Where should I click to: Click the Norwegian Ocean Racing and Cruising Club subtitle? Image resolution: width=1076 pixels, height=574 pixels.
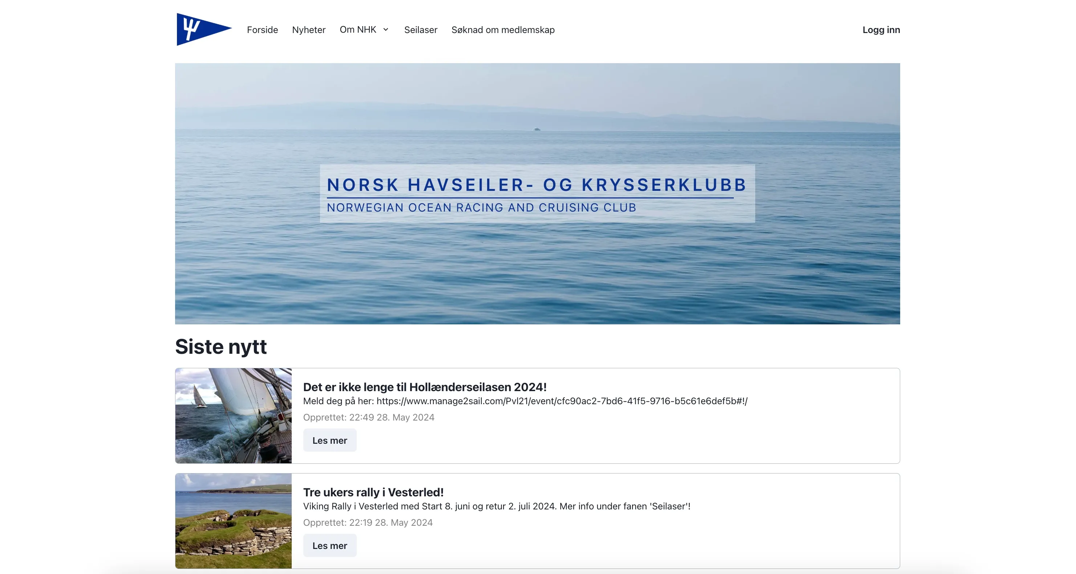pos(481,207)
